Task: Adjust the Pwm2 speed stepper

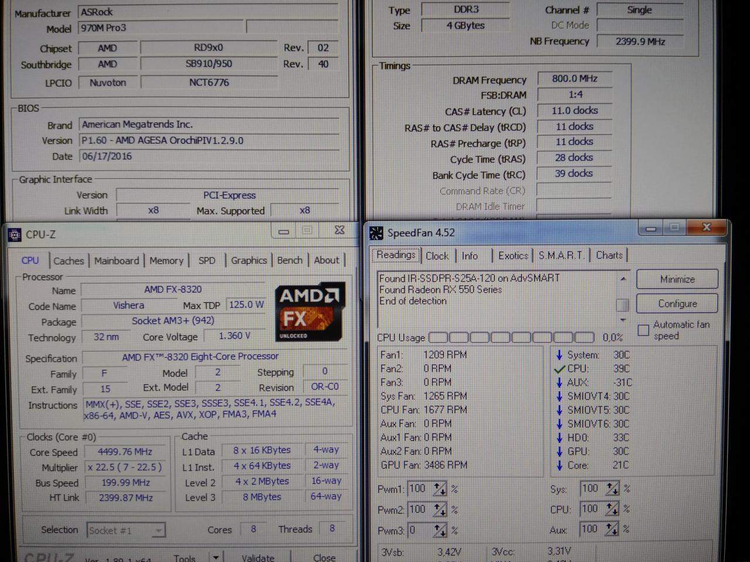Action: 439,510
